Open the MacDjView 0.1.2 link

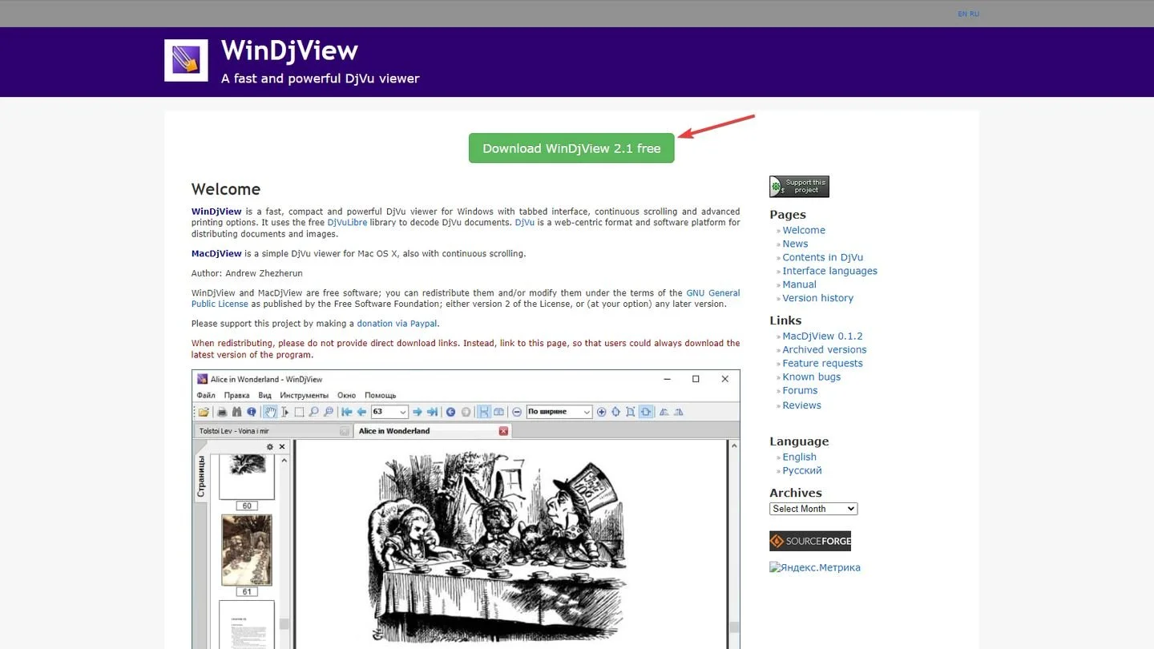pos(822,337)
